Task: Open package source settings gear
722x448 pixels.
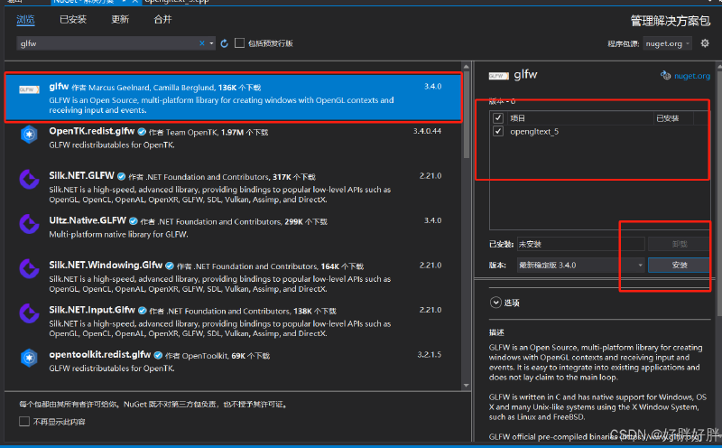Action: point(705,43)
